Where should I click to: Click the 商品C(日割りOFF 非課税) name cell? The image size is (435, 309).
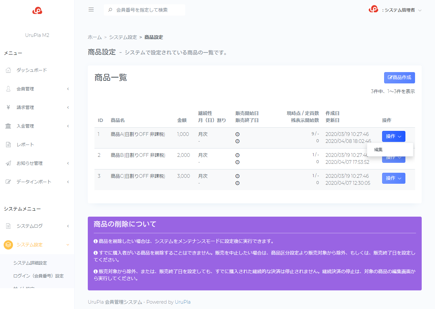(x=138, y=176)
